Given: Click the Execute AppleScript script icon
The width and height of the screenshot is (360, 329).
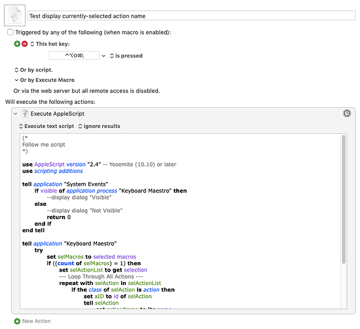Looking at the screenshot, I should point(25,113).
